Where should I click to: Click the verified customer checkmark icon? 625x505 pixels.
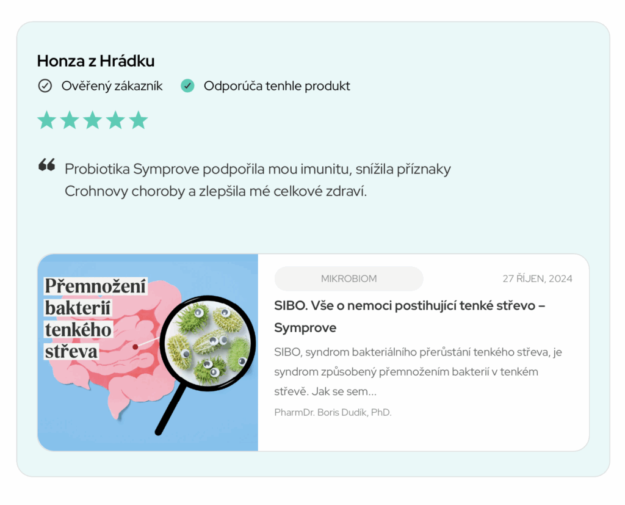click(45, 85)
